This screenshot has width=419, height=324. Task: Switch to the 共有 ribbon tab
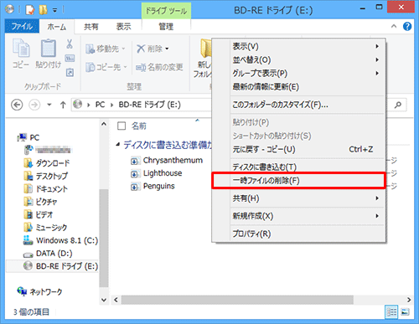coord(91,27)
